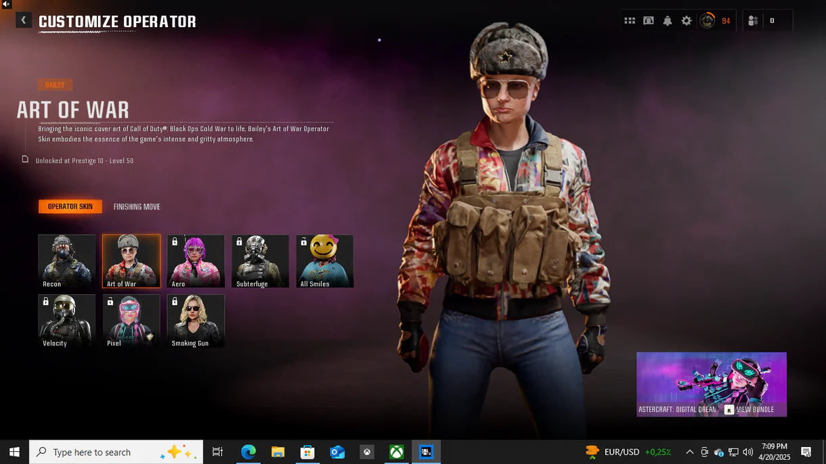Open the grid menu icon in top bar

pyautogui.click(x=630, y=21)
